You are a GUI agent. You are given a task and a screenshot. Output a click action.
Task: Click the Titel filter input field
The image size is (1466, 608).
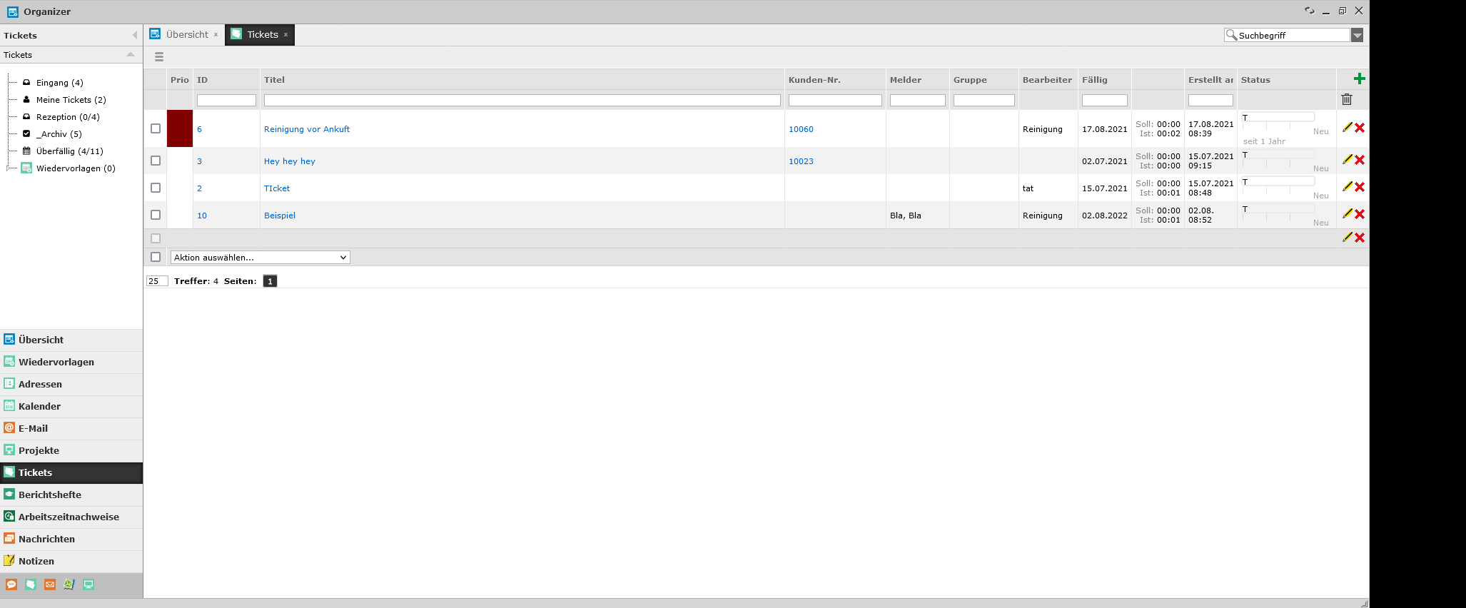(x=522, y=101)
